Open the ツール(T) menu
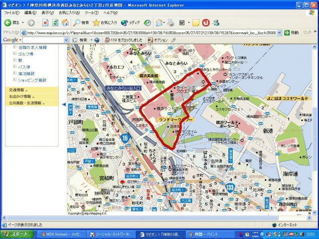Viewport: 319px width, 239px height. (92, 13)
